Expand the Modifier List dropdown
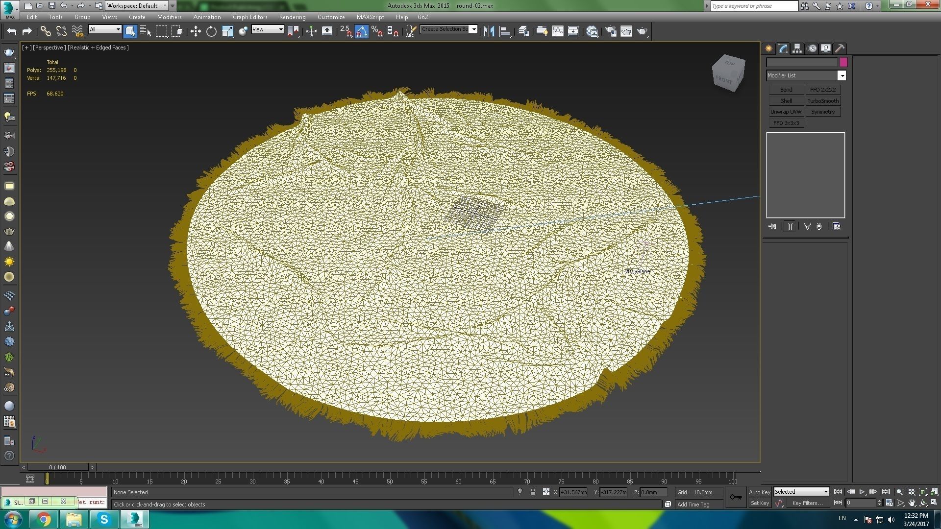Image resolution: width=941 pixels, height=529 pixels. [x=842, y=75]
